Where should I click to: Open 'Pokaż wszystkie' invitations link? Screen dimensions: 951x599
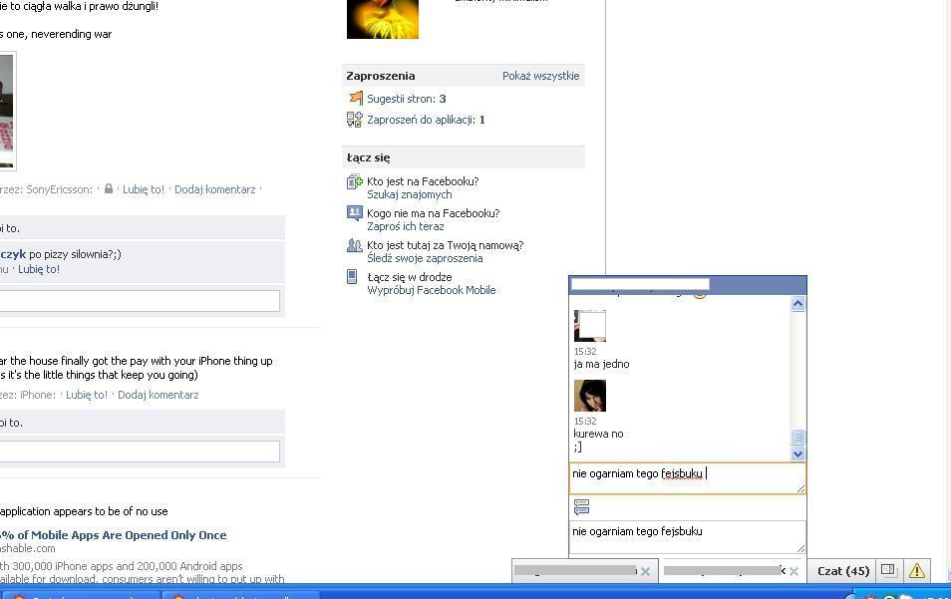[x=540, y=76]
